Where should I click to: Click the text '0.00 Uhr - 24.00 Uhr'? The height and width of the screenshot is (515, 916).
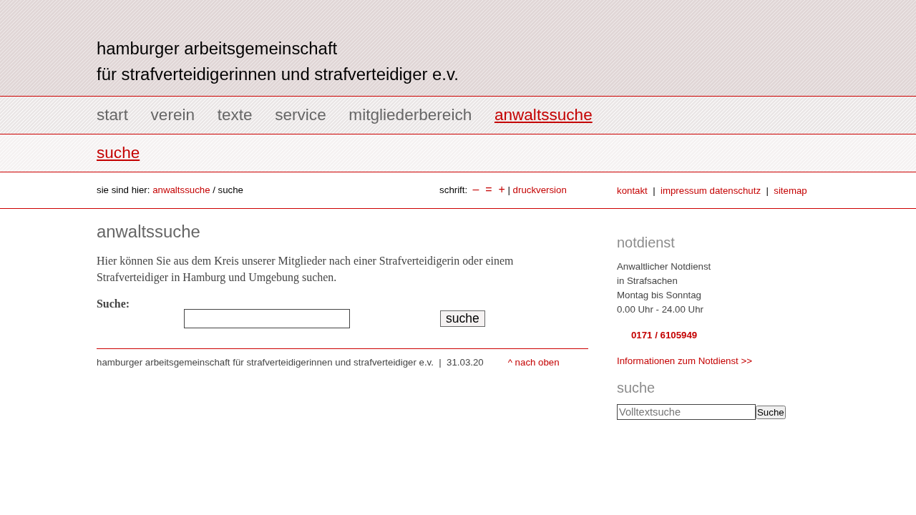(x=660, y=310)
